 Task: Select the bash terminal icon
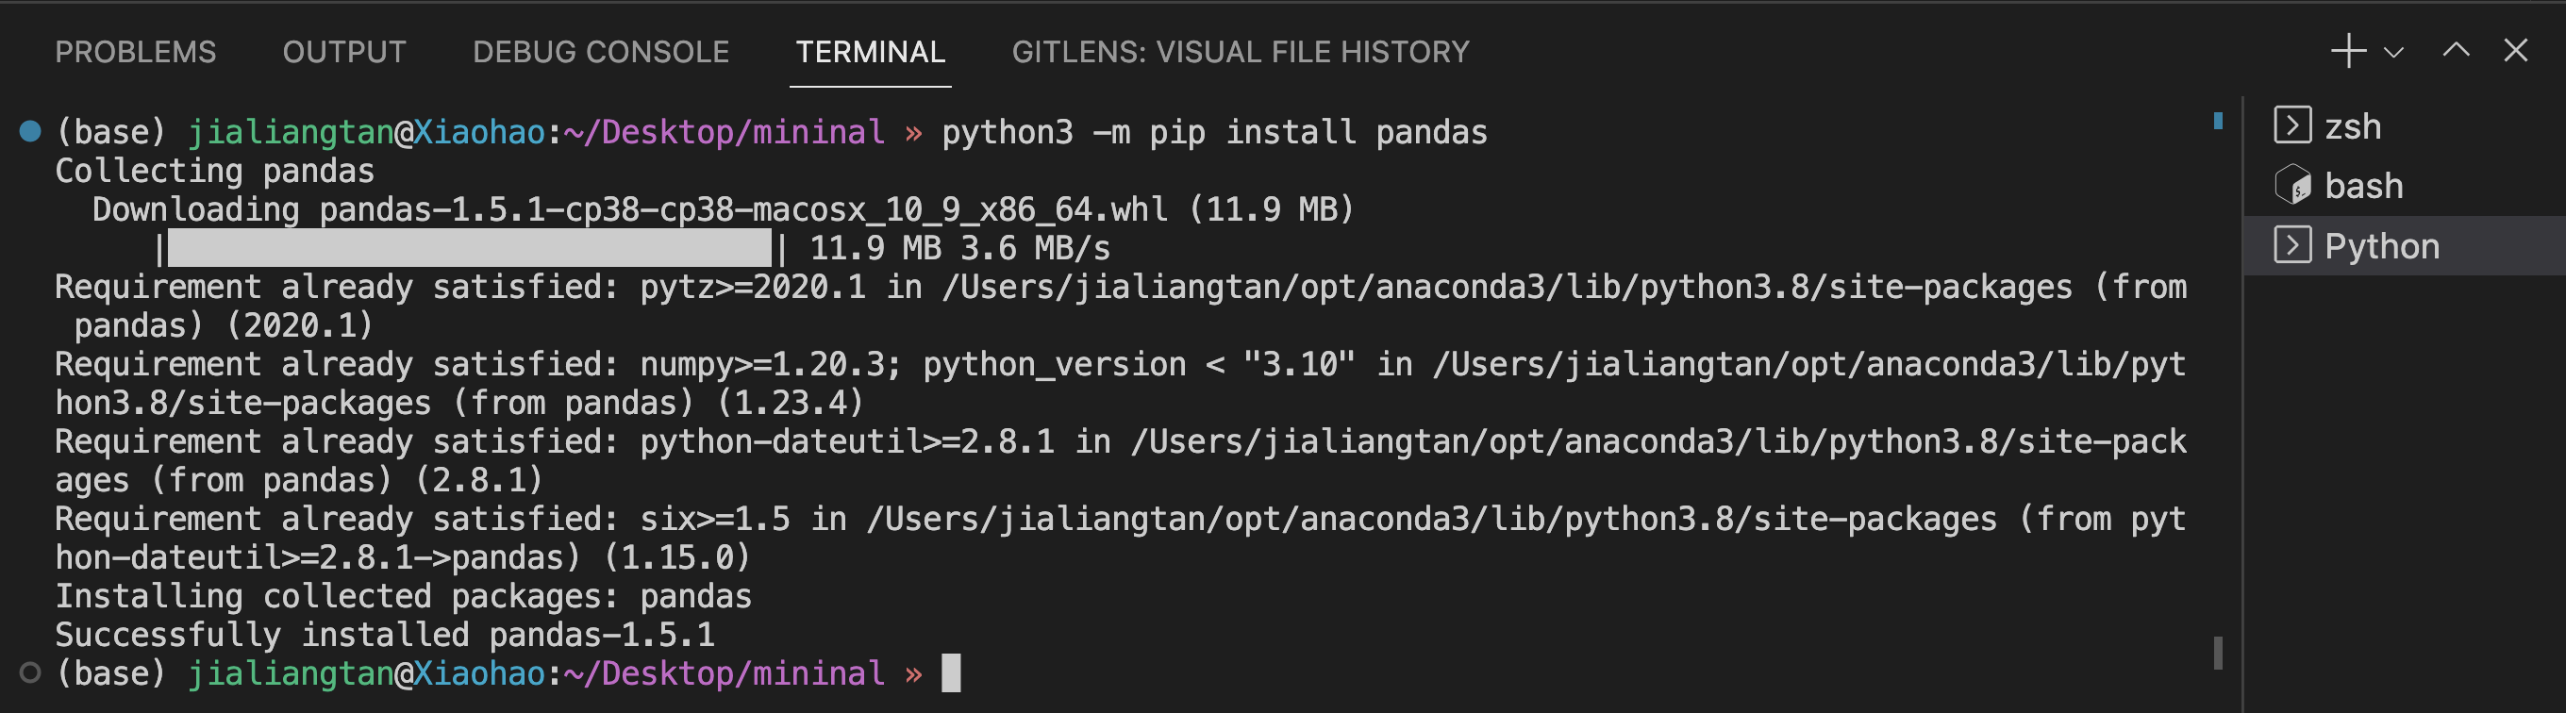(x=2292, y=185)
